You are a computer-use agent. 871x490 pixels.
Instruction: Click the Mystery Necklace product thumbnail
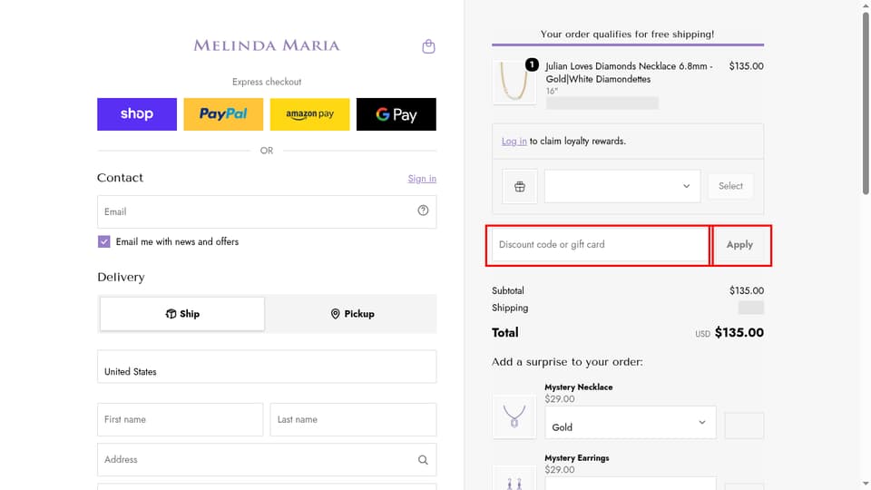click(x=514, y=416)
